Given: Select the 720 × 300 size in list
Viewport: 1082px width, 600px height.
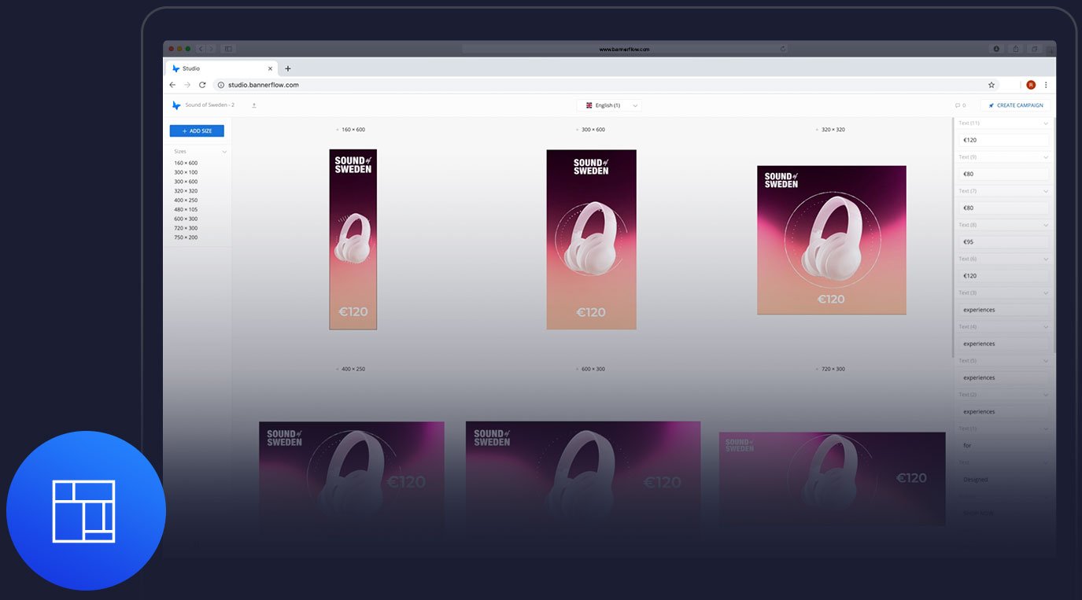Looking at the screenshot, I should point(186,228).
